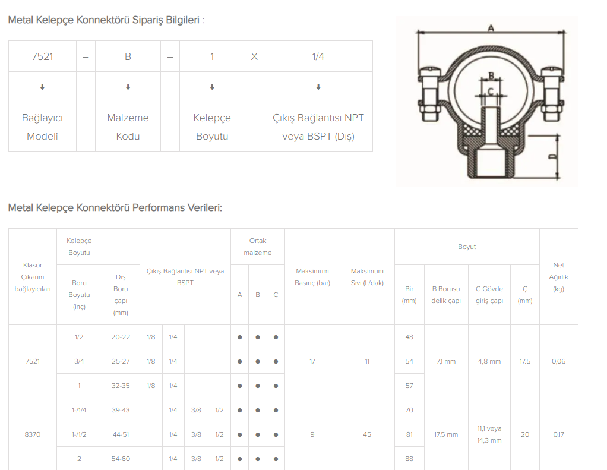Image resolution: width=607 pixels, height=470 pixels.
Task: Select the "11,1 veya 14,3 mm" cell
Action: [489, 434]
